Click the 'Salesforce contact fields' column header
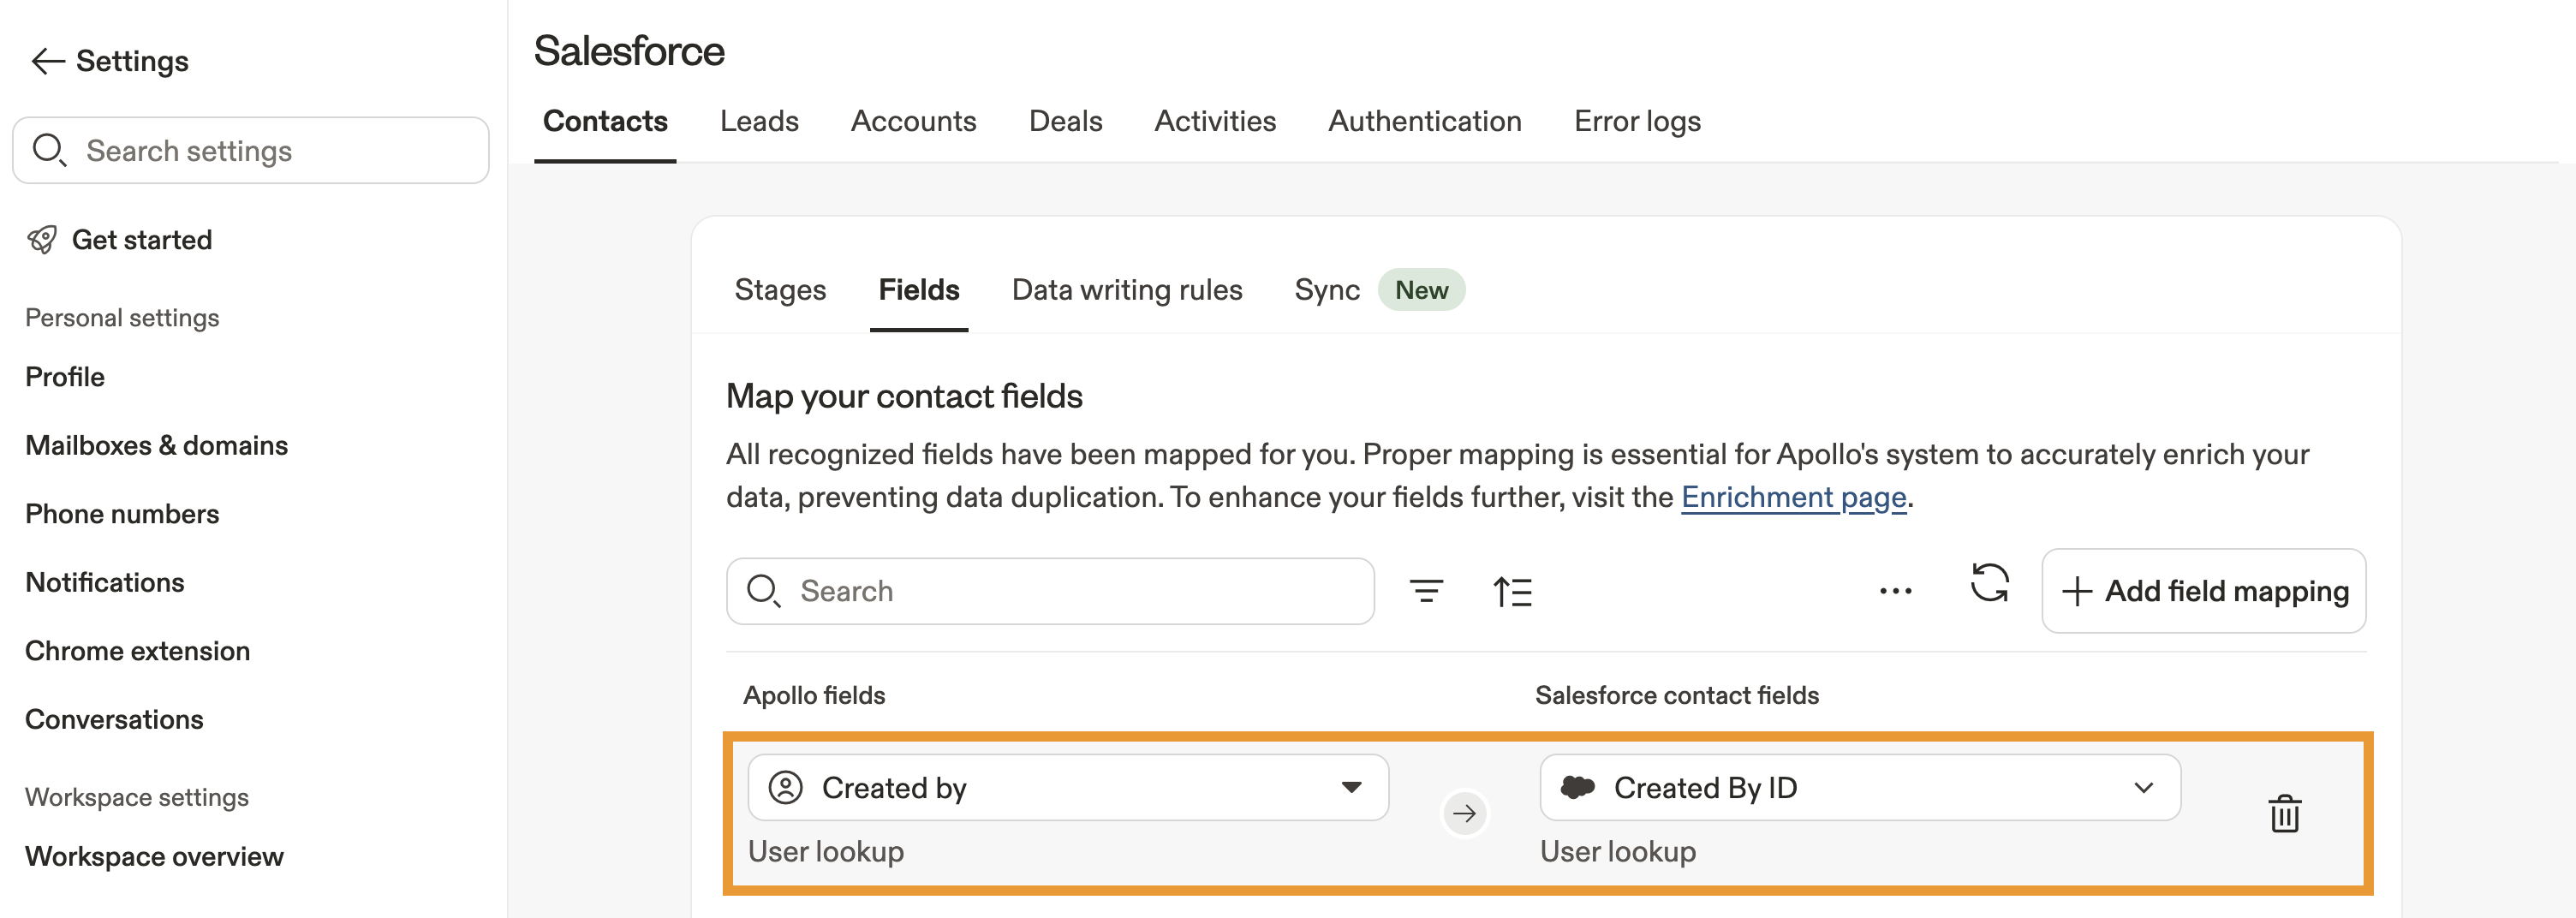Viewport: 2576px width, 918px height. (1677, 696)
